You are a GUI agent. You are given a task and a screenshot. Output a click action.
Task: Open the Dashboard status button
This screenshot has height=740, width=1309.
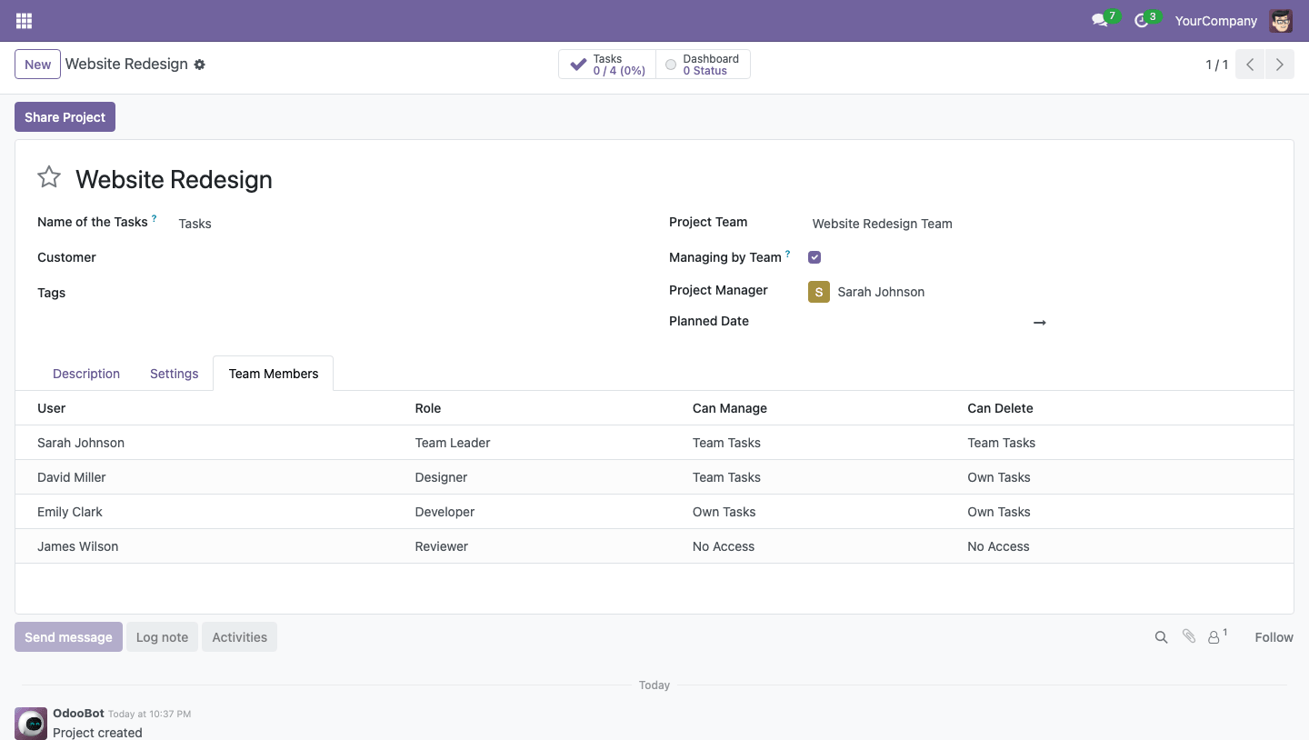(x=703, y=65)
